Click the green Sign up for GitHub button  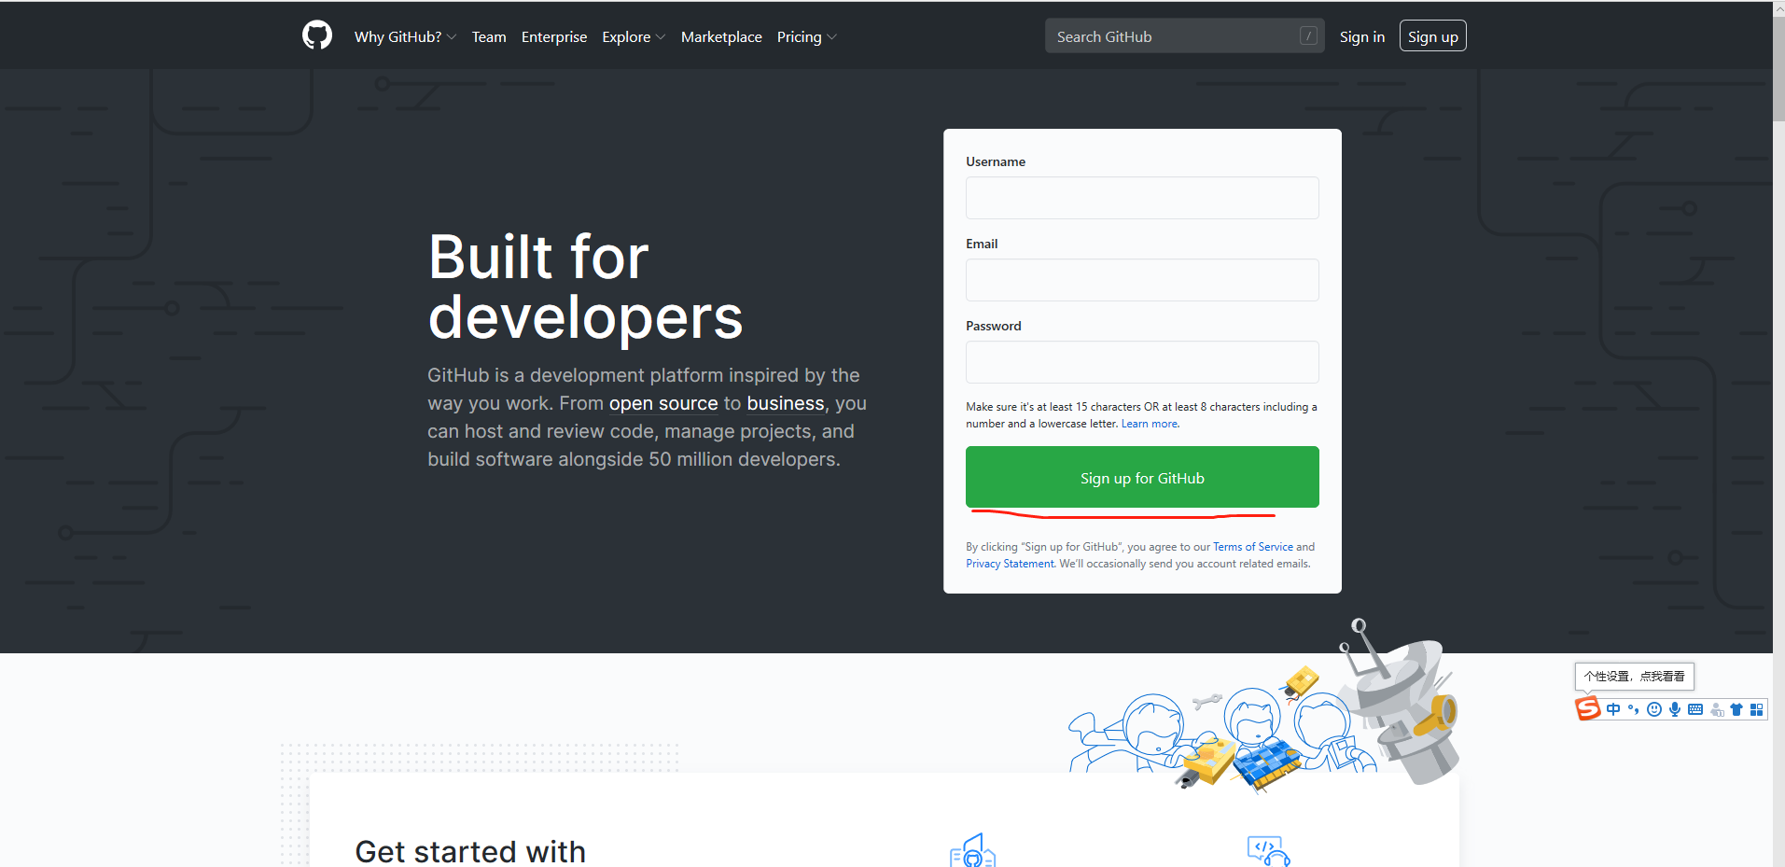tap(1142, 477)
